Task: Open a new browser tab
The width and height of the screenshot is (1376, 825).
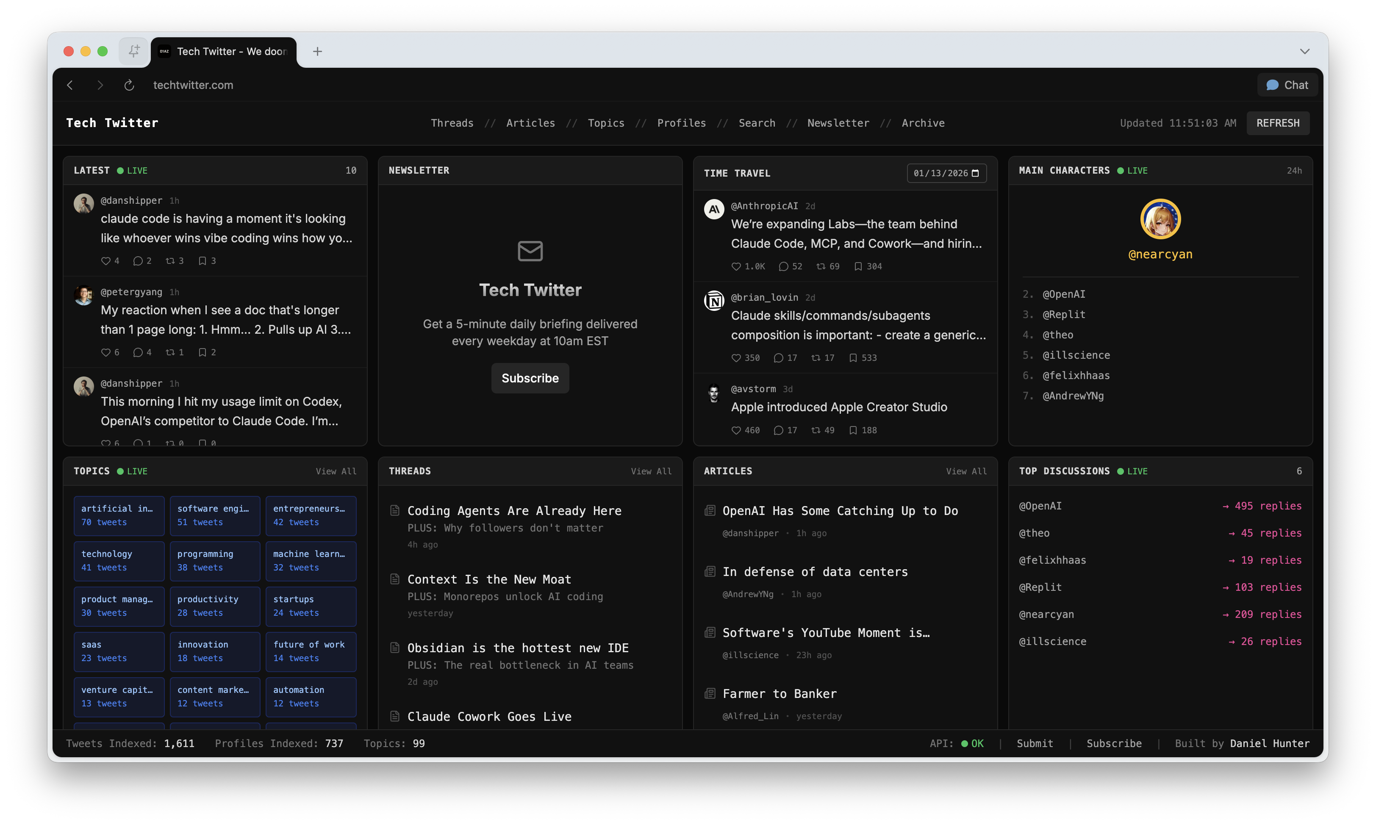Action: click(x=317, y=51)
